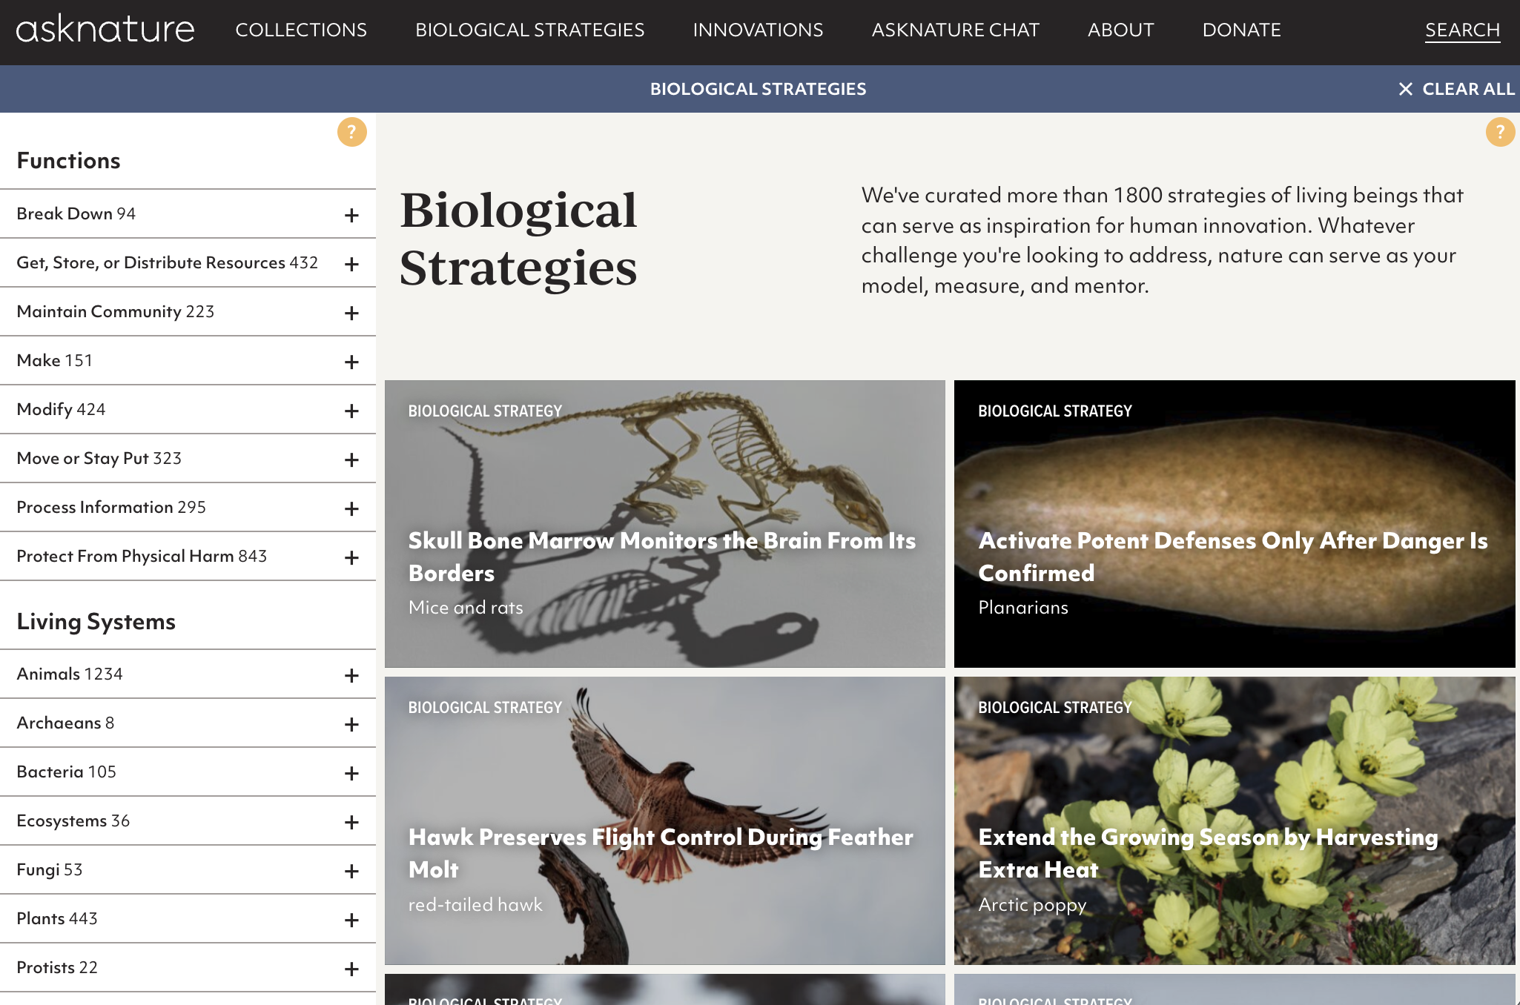
Task: Open the Collections menu
Action: pyautogui.click(x=301, y=30)
